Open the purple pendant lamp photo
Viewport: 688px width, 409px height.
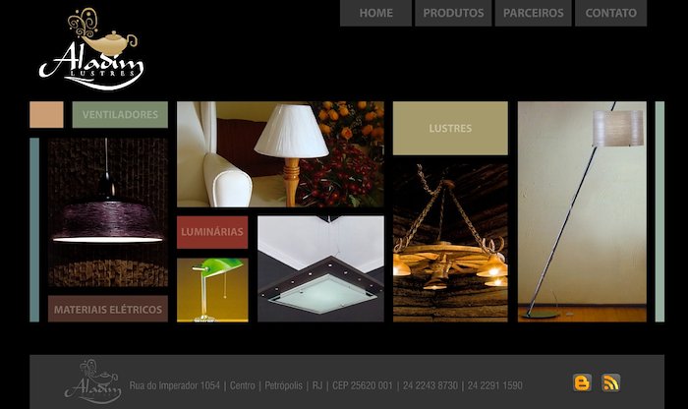(108, 212)
